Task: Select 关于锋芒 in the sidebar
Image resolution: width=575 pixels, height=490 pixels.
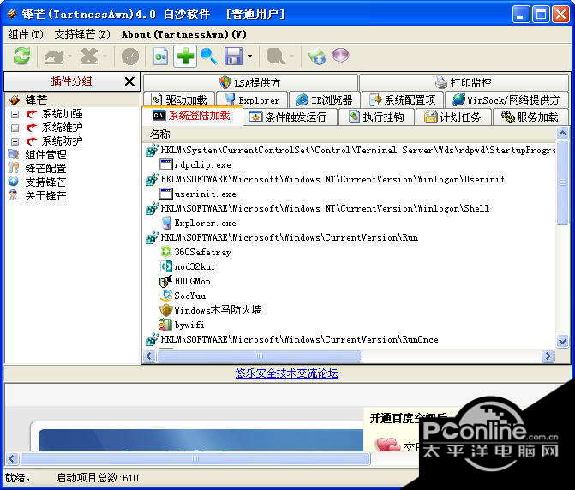Action: [x=45, y=195]
